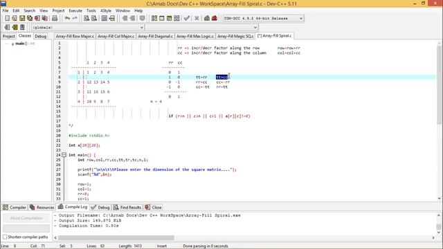
Task: Open Find via the toolbar magnifier icon
Action: 87,19
